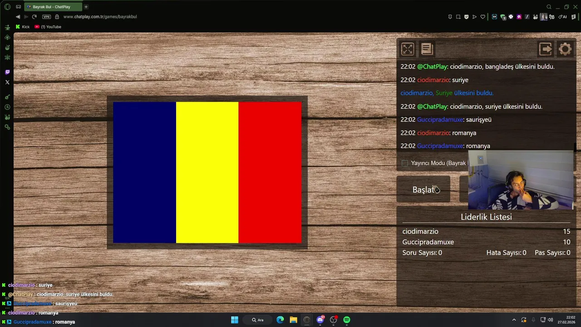
Task: Click the exit arrow icon in game panel
Action: point(545,49)
